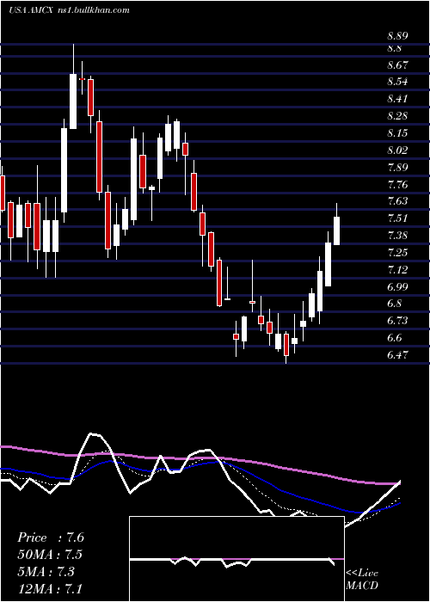Select the 7.76 price axis label
The height and width of the screenshot is (602, 430).
point(397,184)
